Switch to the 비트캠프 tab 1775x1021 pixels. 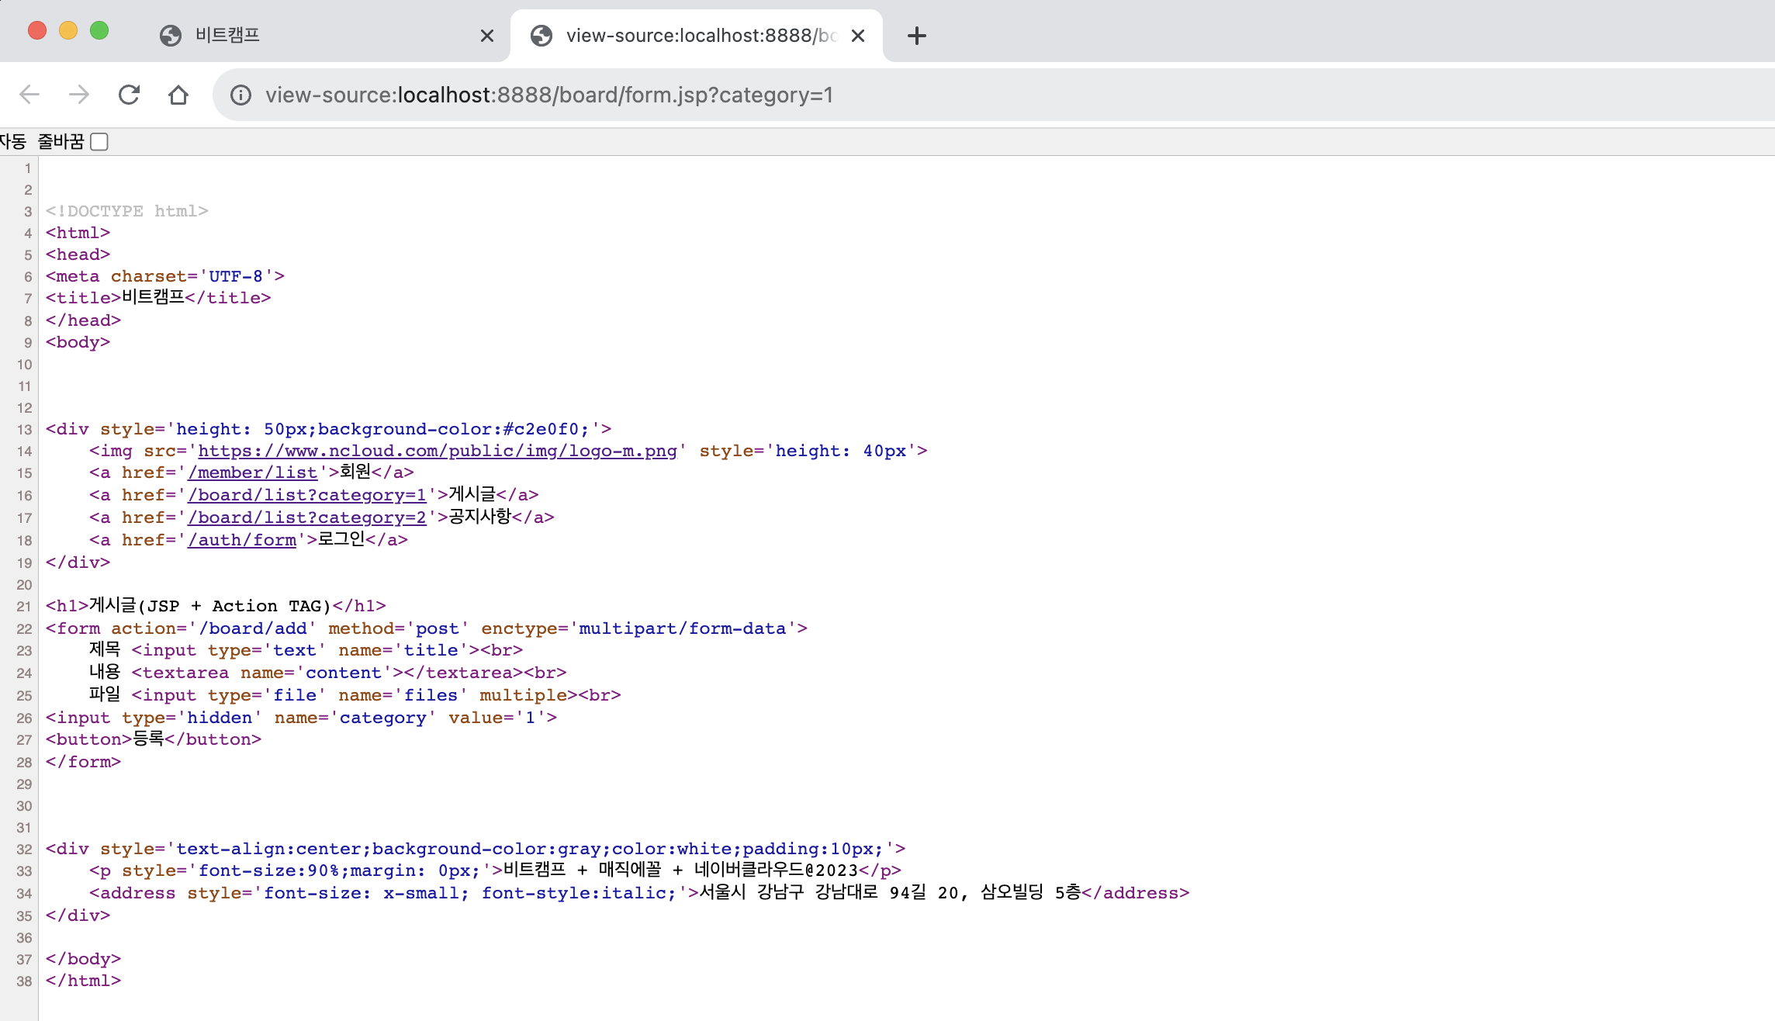310,36
